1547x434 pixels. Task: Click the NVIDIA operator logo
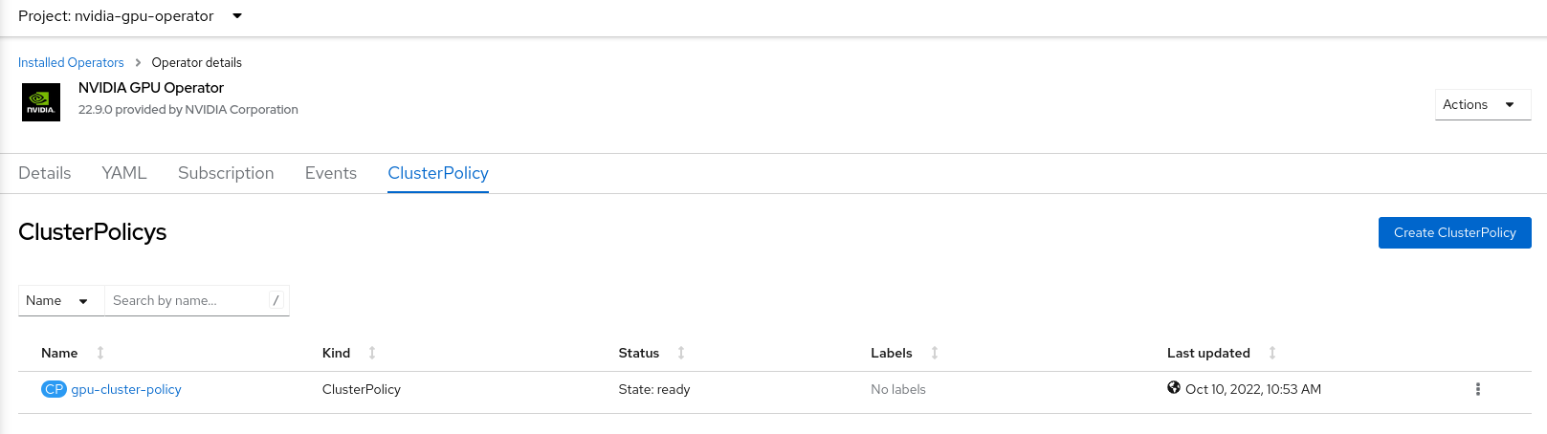40,101
